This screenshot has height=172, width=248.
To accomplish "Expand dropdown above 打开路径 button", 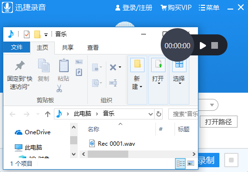I will [212, 105].
